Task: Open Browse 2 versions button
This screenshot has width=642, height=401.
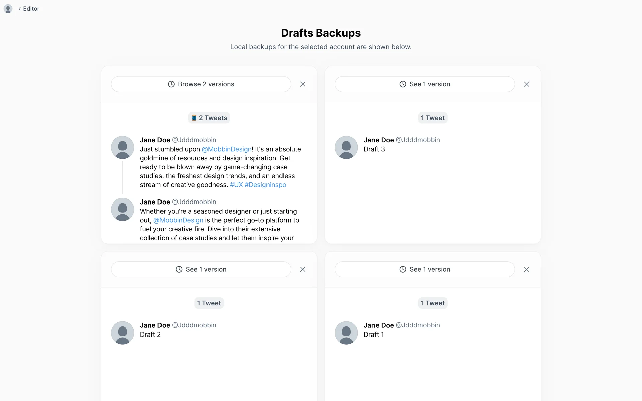Action: pyautogui.click(x=201, y=84)
